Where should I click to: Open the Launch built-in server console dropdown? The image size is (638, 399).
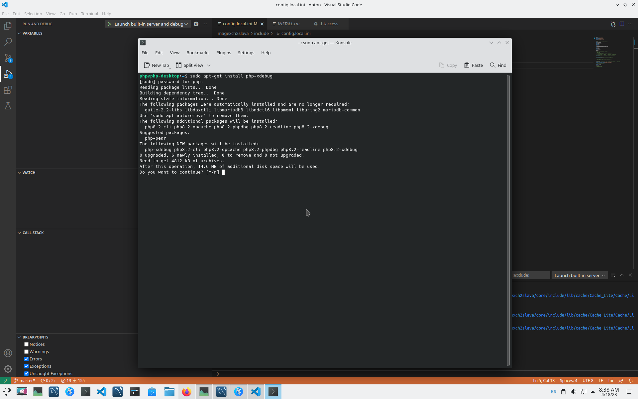pyautogui.click(x=580, y=275)
